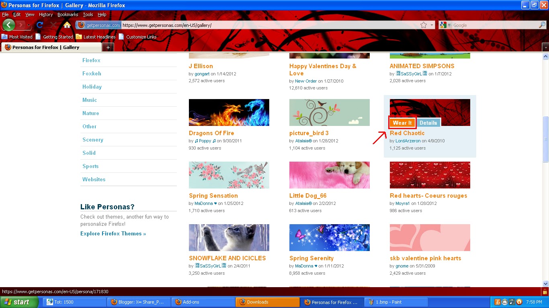The height and width of the screenshot is (308, 549).
Task: Click scroll down arrow of page
Action: point(545,284)
